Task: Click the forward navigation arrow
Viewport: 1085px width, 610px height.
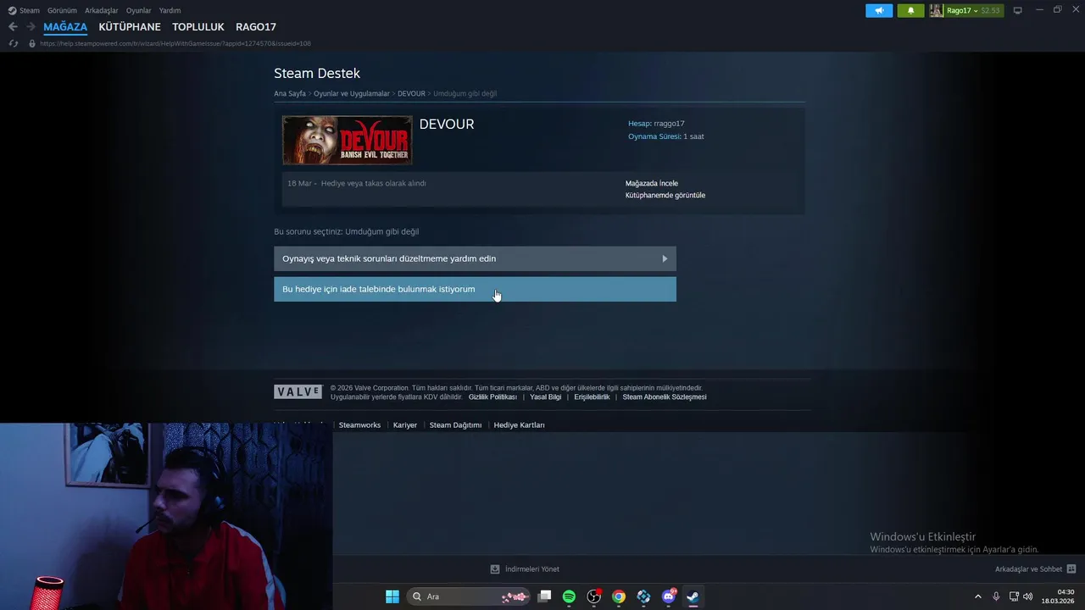Action: point(31,27)
